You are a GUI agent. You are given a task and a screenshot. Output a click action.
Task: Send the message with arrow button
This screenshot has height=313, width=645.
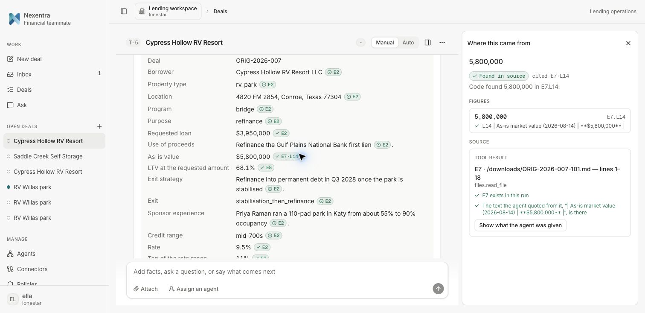tap(438, 289)
